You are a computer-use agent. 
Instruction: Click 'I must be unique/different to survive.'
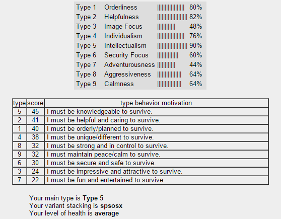coord(100,137)
